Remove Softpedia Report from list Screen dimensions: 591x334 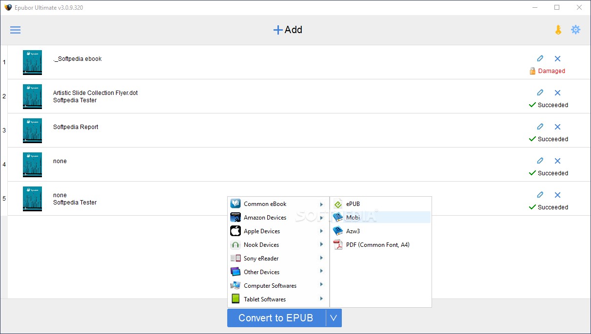coord(558,127)
